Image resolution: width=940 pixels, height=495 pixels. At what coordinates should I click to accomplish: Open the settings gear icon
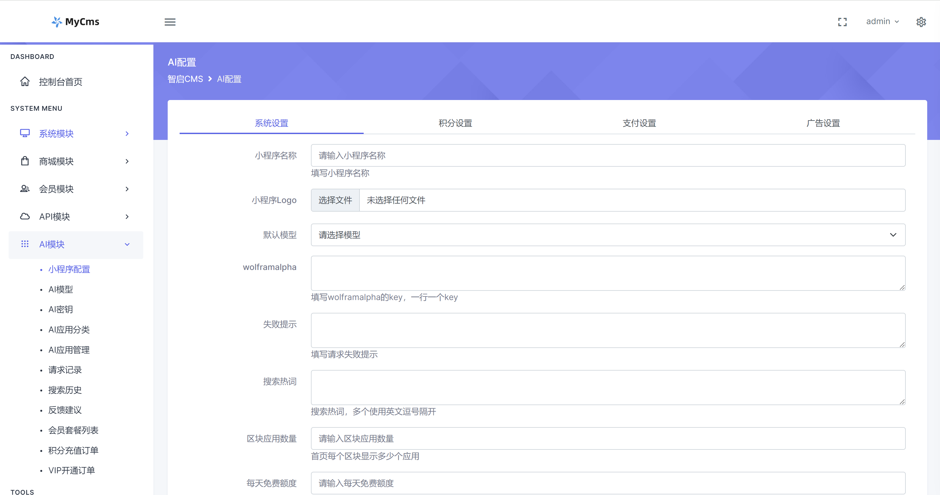click(921, 22)
